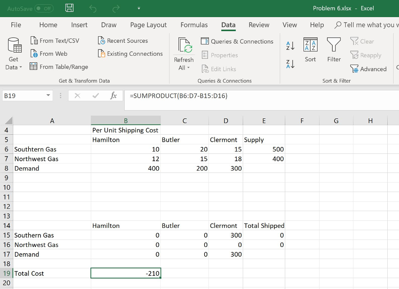The width and height of the screenshot is (399, 289).
Task: Select the Total Cost cell B19
Action: (125, 273)
